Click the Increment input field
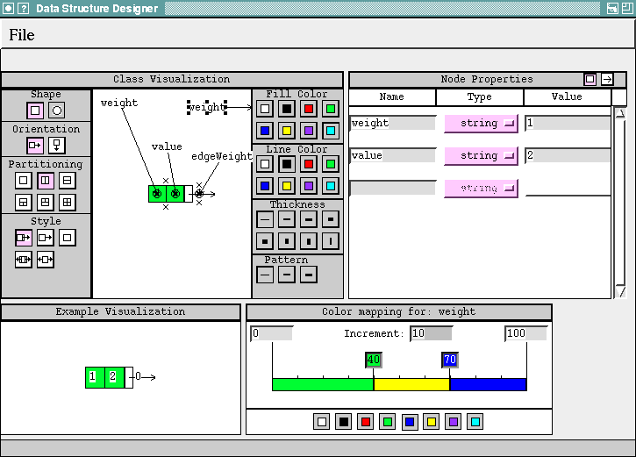This screenshot has height=457, width=636. click(x=431, y=333)
